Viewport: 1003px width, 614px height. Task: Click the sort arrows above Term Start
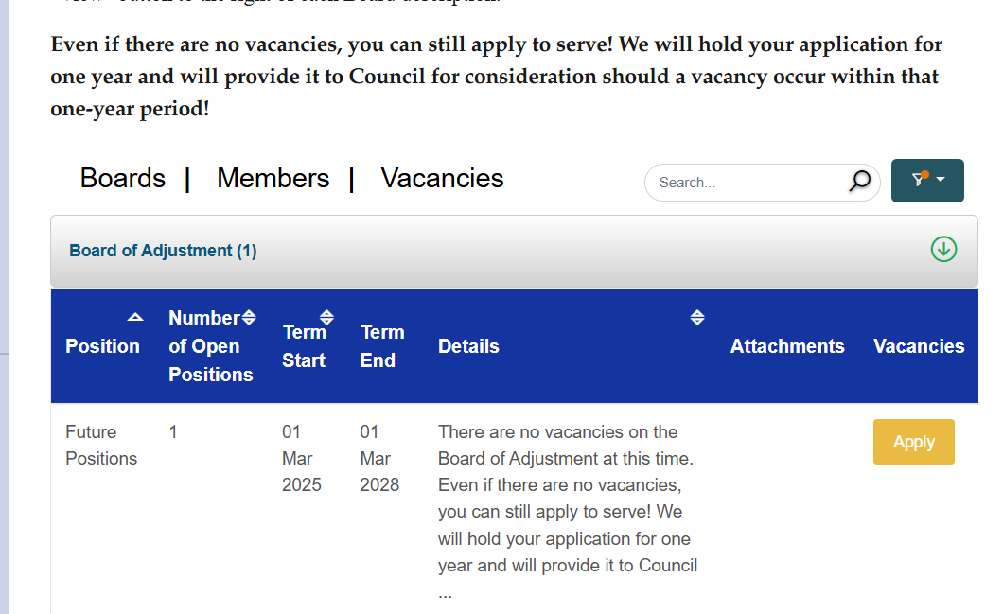click(326, 317)
